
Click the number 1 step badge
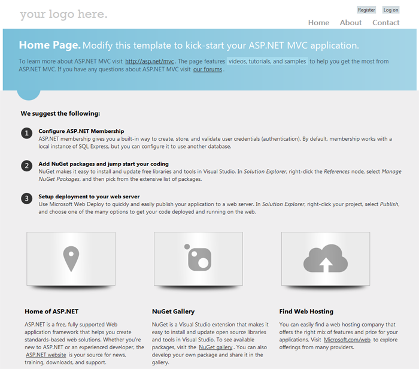[27, 133]
